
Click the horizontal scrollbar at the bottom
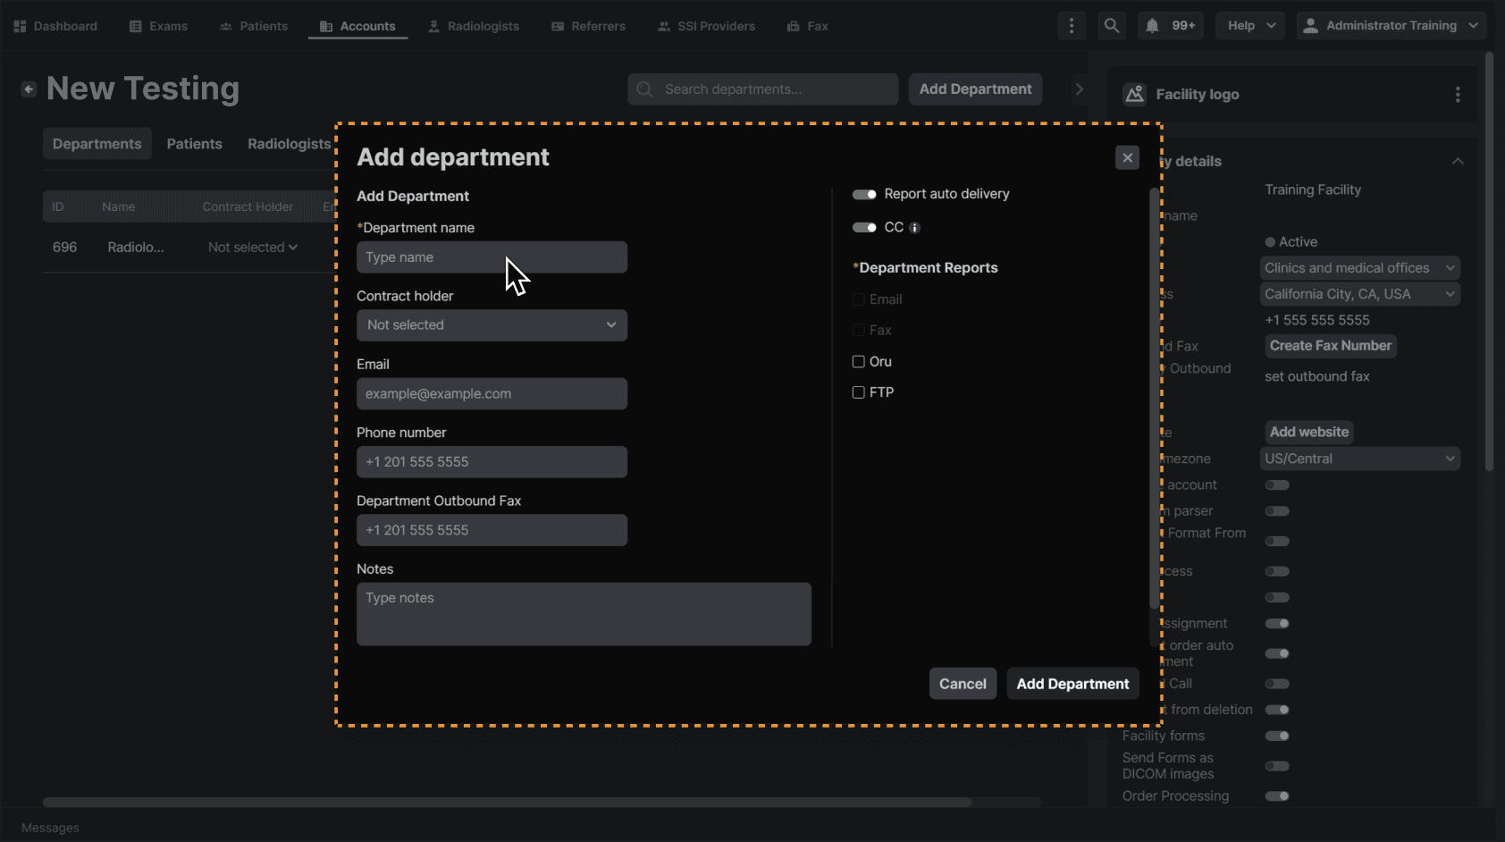pos(507,803)
